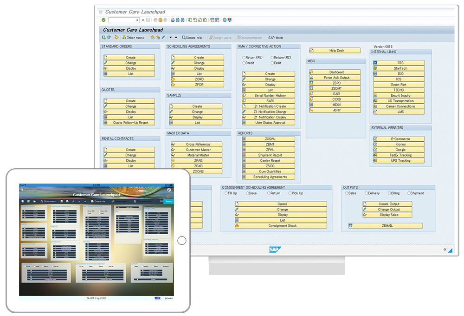Click the Find binoculars icon
The height and width of the screenshot is (316, 464).
coord(178,20)
